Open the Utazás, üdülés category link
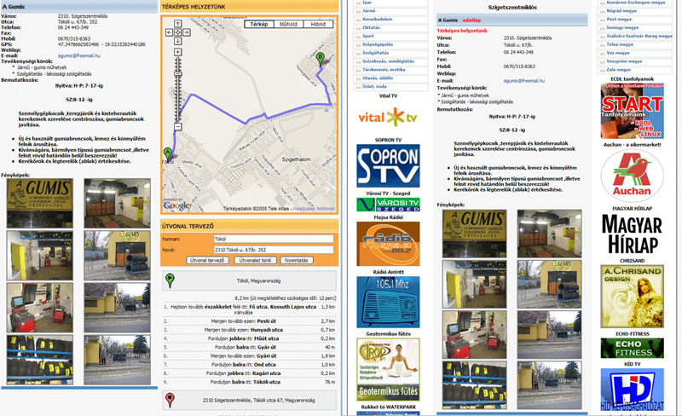This screenshot has width=682, height=416. tap(378, 78)
